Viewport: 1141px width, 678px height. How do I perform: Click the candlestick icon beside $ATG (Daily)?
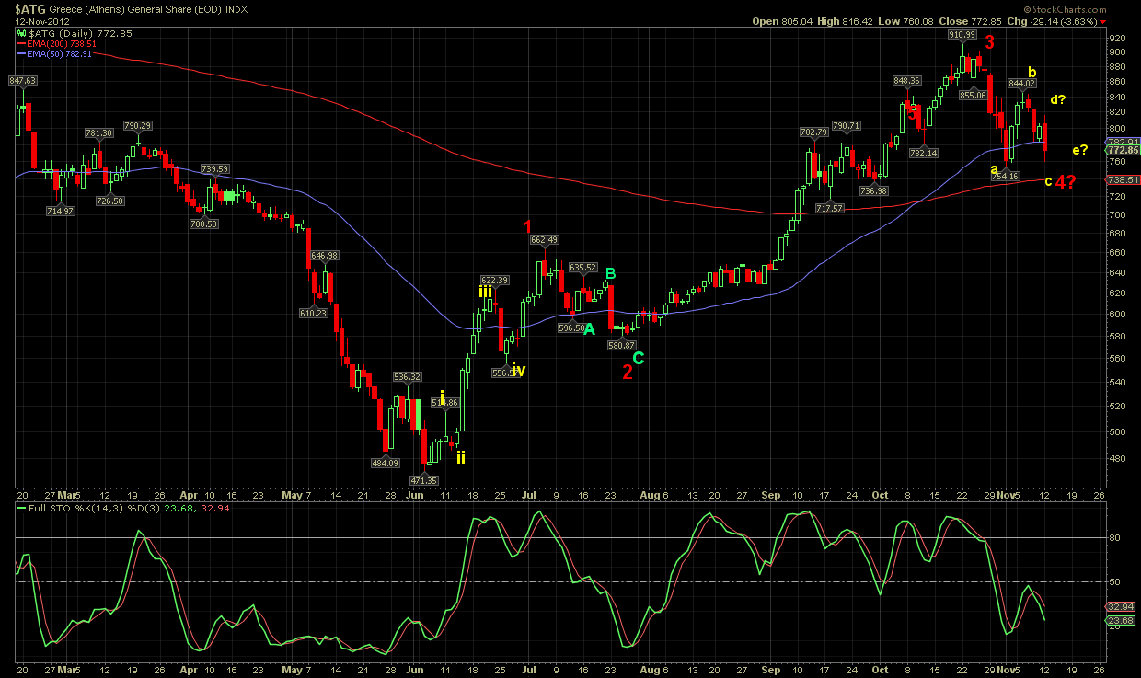22,33
